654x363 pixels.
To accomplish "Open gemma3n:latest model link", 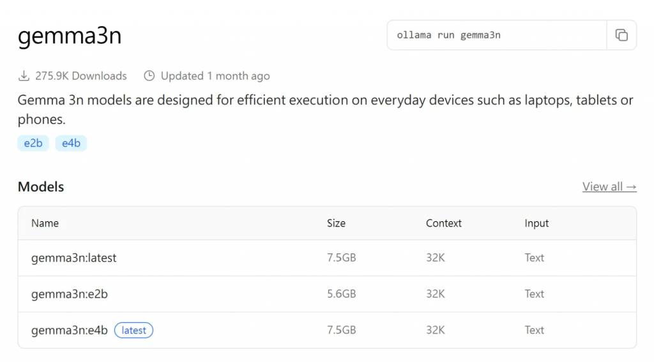I will [x=74, y=258].
